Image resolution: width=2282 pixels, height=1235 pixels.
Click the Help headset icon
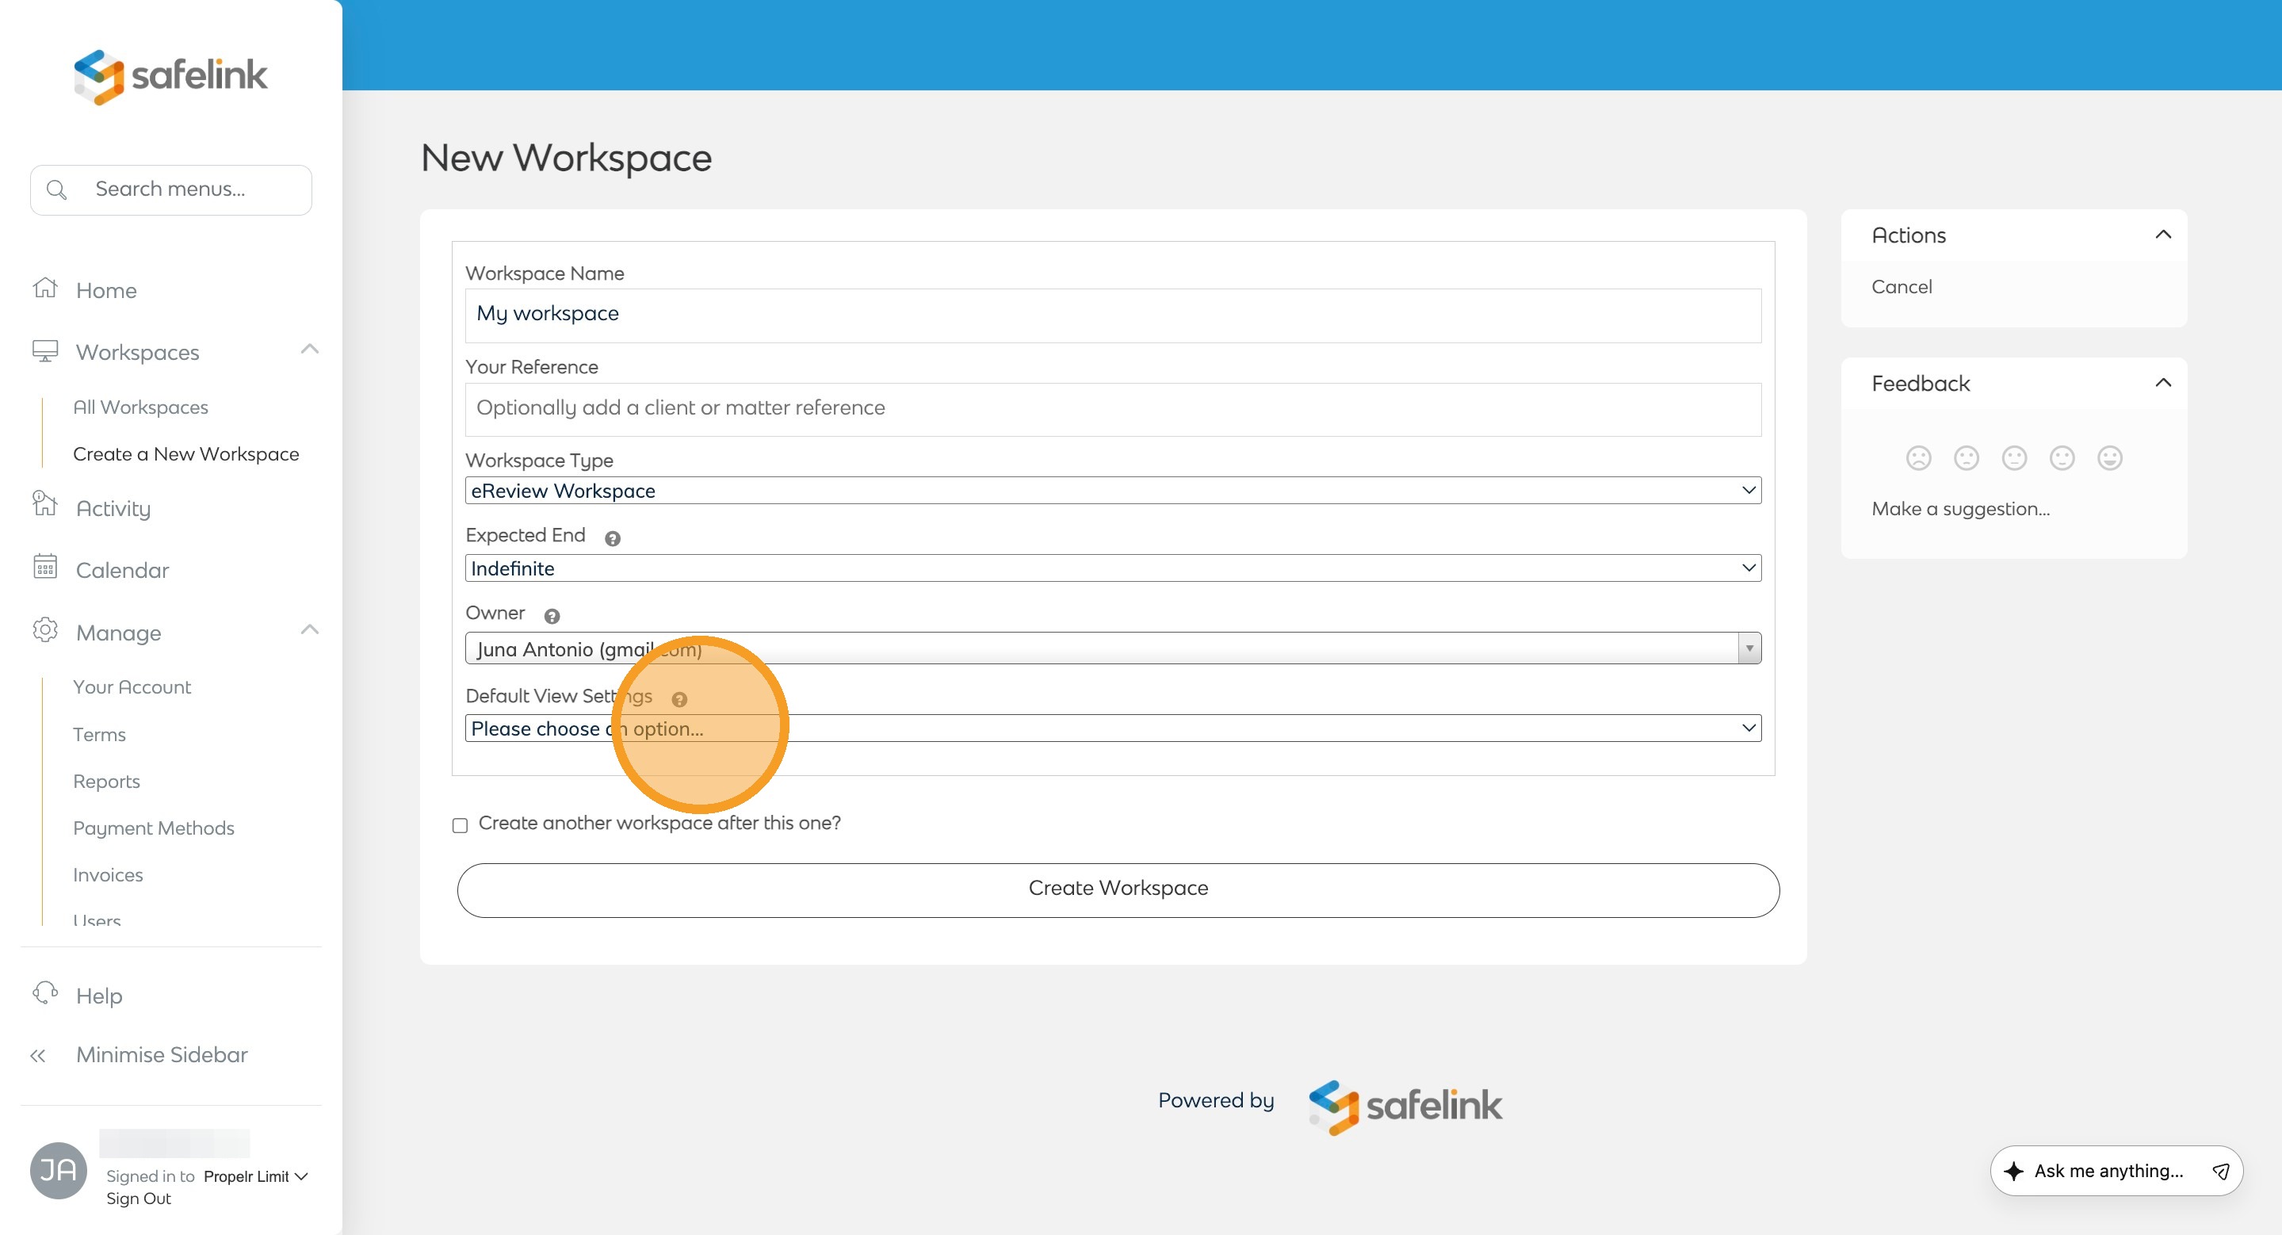point(45,993)
